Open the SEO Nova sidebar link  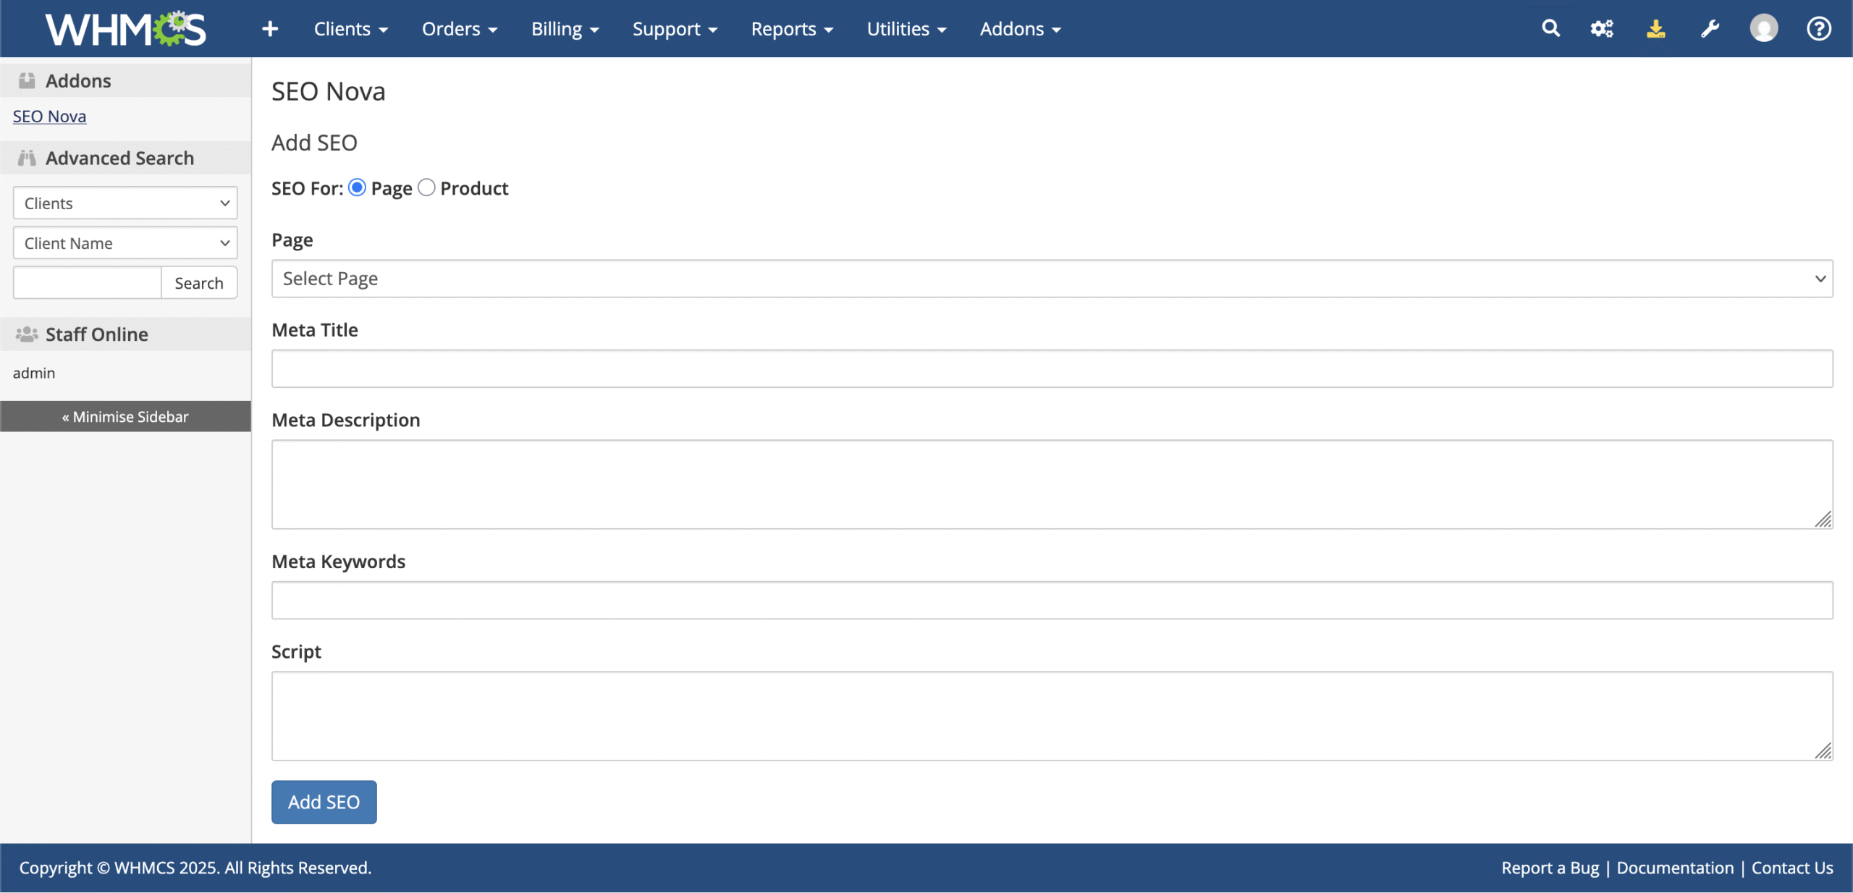point(49,117)
